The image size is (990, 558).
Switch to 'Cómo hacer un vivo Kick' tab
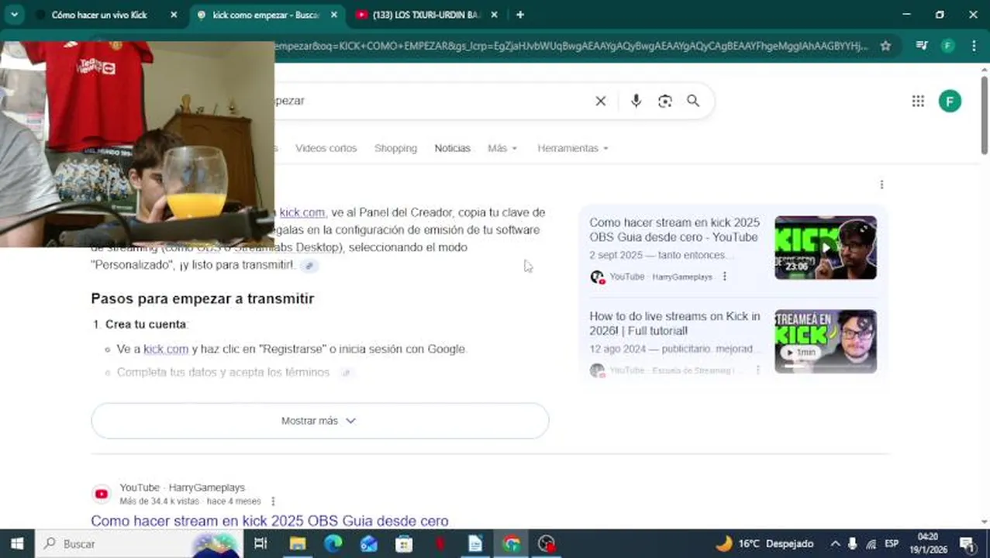99,15
